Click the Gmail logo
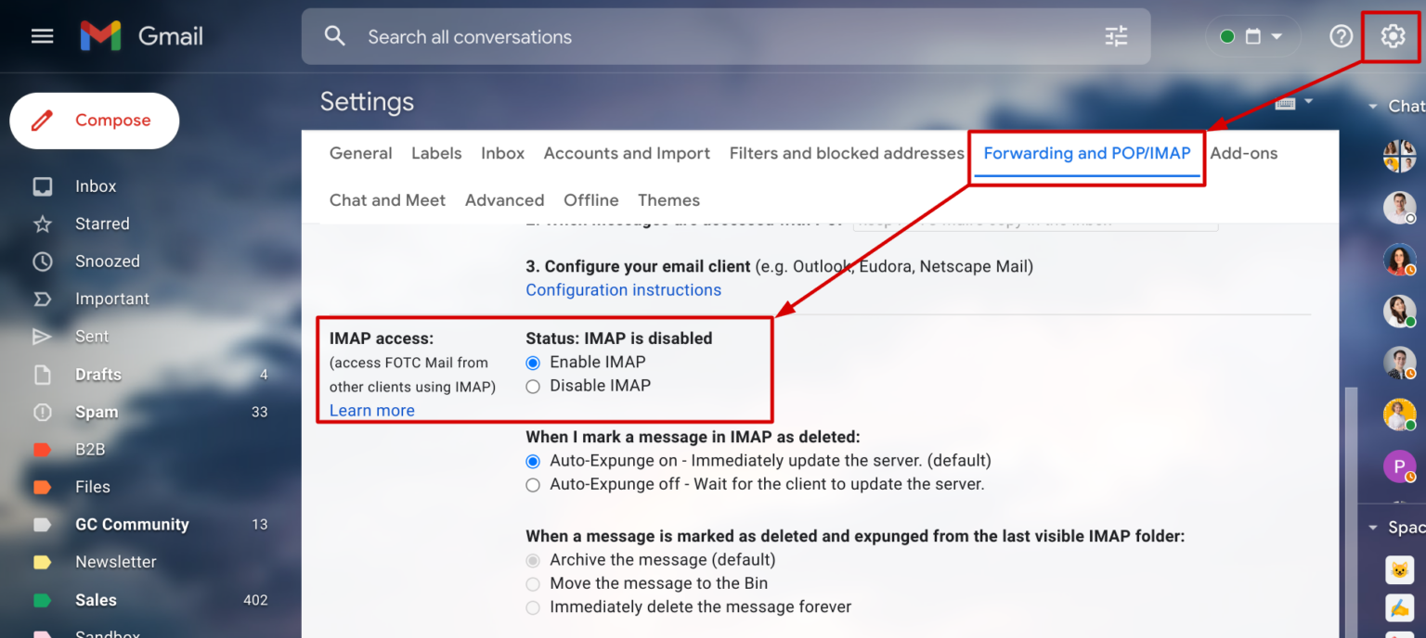The image size is (1426, 638). point(141,36)
